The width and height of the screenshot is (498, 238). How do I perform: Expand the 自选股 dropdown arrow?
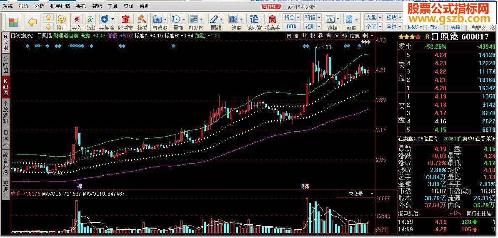tap(165, 19)
